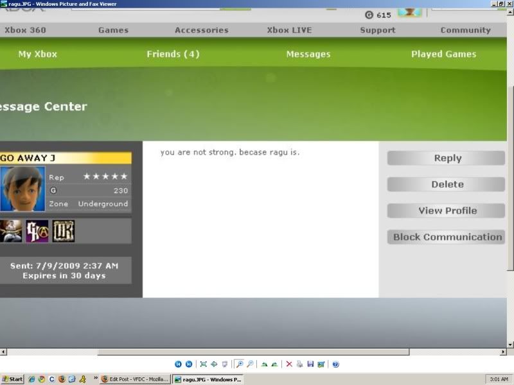This screenshot has width=514, height=385.
Task: Switch to the Played Games tab
Action: click(x=444, y=54)
